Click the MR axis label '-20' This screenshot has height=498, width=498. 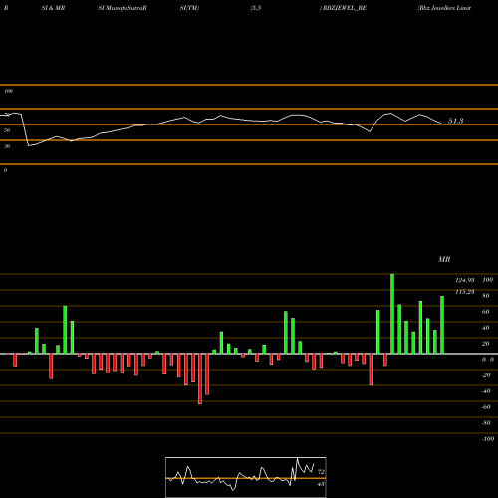(486, 375)
